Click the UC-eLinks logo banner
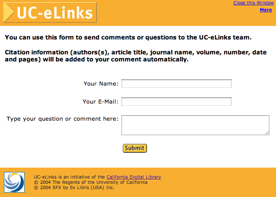Screen dimensions: 276x197 pos(50,12)
